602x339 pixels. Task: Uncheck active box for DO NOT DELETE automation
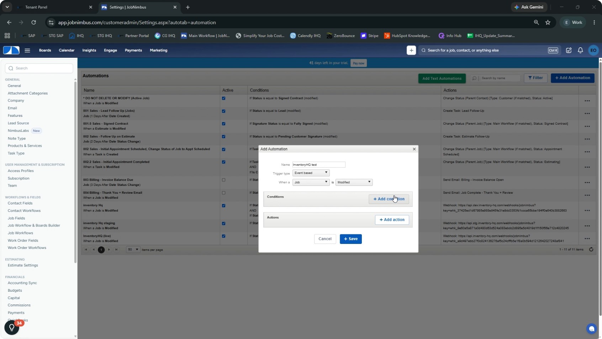(223, 98)
